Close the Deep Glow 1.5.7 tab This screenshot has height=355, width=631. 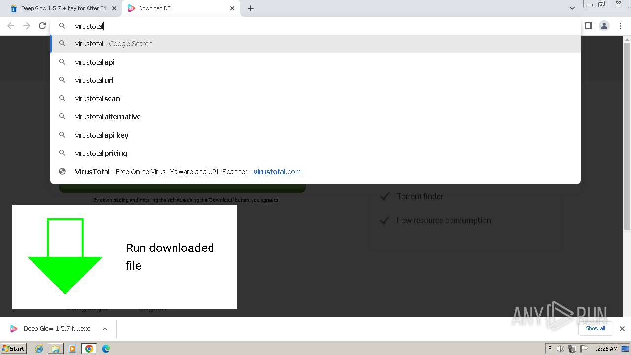pyautogui.click(x=114, y=8)
